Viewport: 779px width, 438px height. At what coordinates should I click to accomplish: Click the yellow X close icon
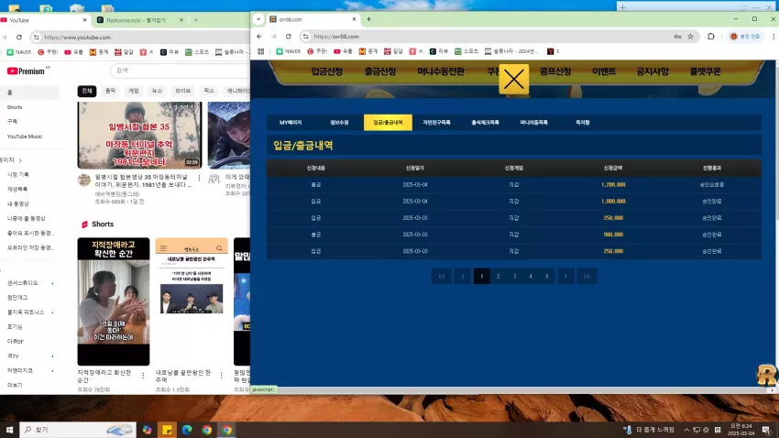pos(514,79)
